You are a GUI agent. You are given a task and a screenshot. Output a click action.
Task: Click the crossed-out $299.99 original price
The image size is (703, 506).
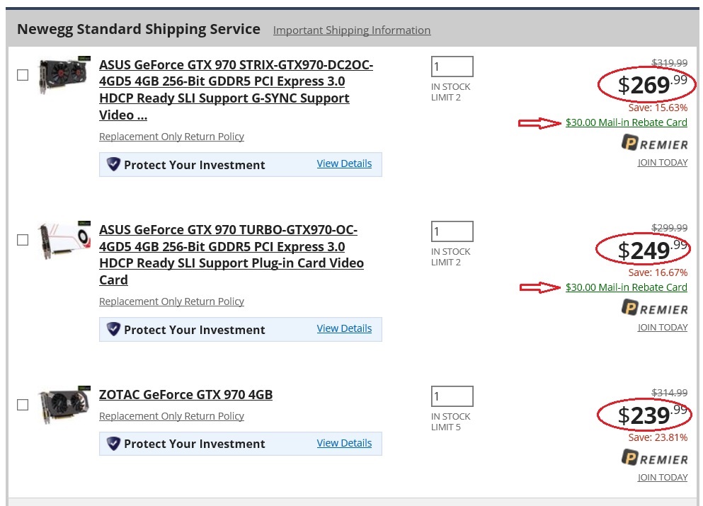point(670,228)
